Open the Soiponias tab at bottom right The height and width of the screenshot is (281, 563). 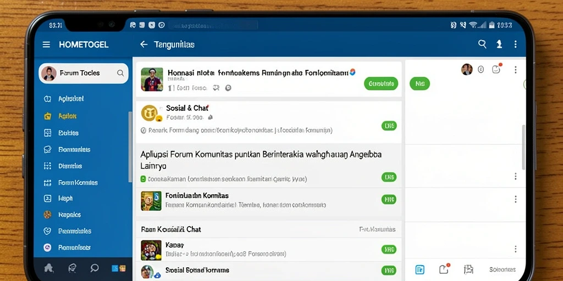click(503, 269)
